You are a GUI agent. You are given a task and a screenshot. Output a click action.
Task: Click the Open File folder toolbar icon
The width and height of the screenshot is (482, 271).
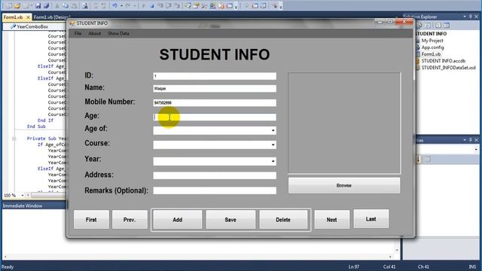click(x=17, y=6)
